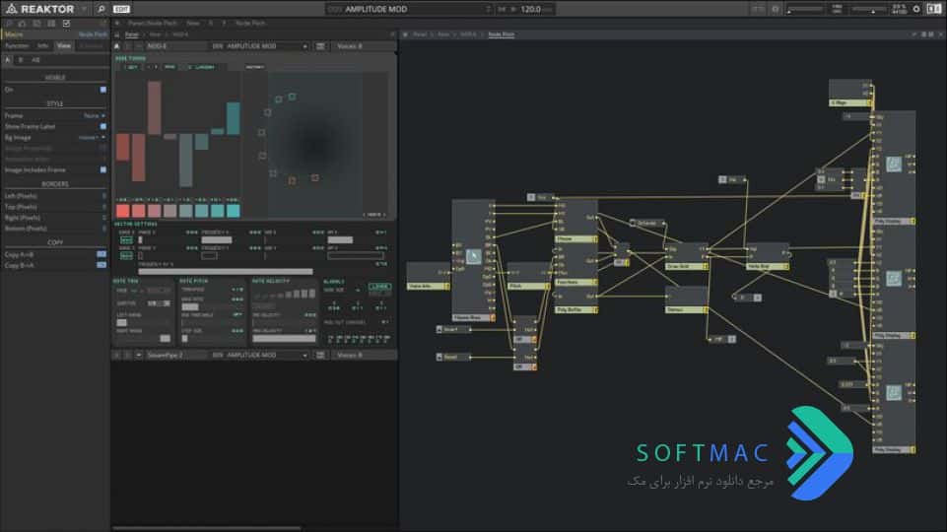The height and width of the screenshot is (532, 947).
Task: Click the Right (Pixels) border value
Action: (x=103, y=218)
